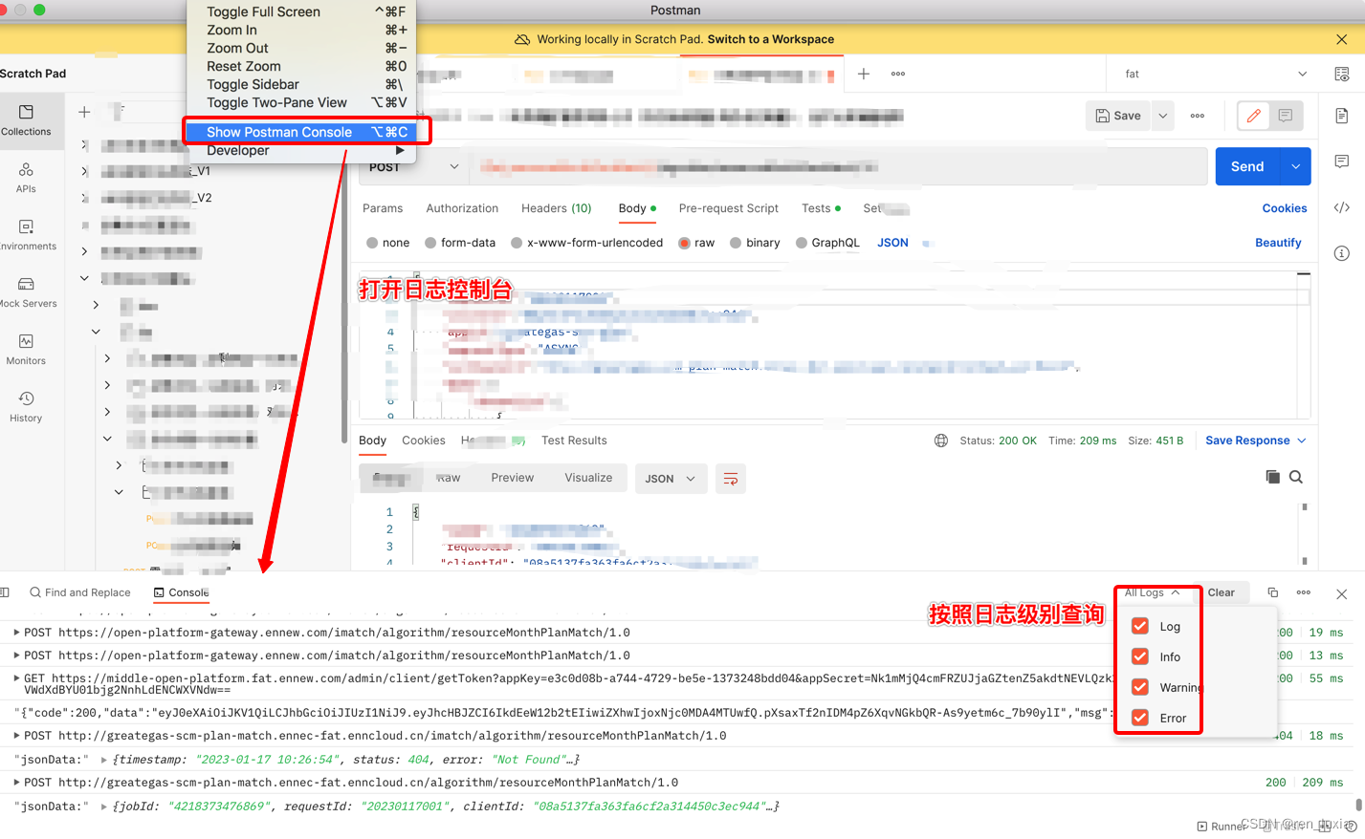Open the All Logs filter dropdown
The image size is (1365, 839).
point(1152,592)
